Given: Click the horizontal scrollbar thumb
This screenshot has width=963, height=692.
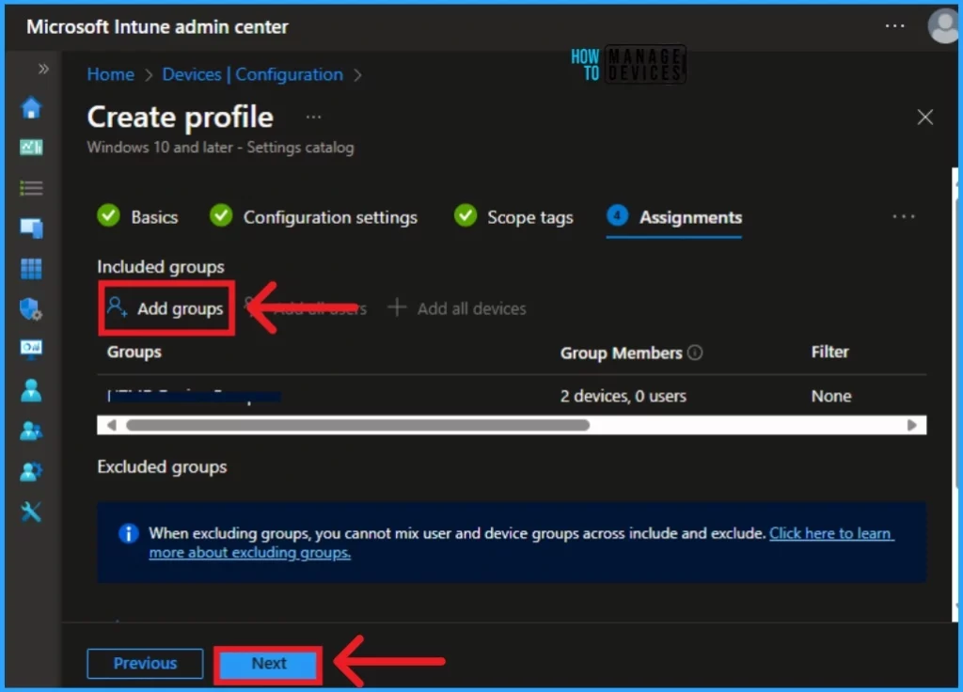Looking at the screenshot, I should [357, 425].
